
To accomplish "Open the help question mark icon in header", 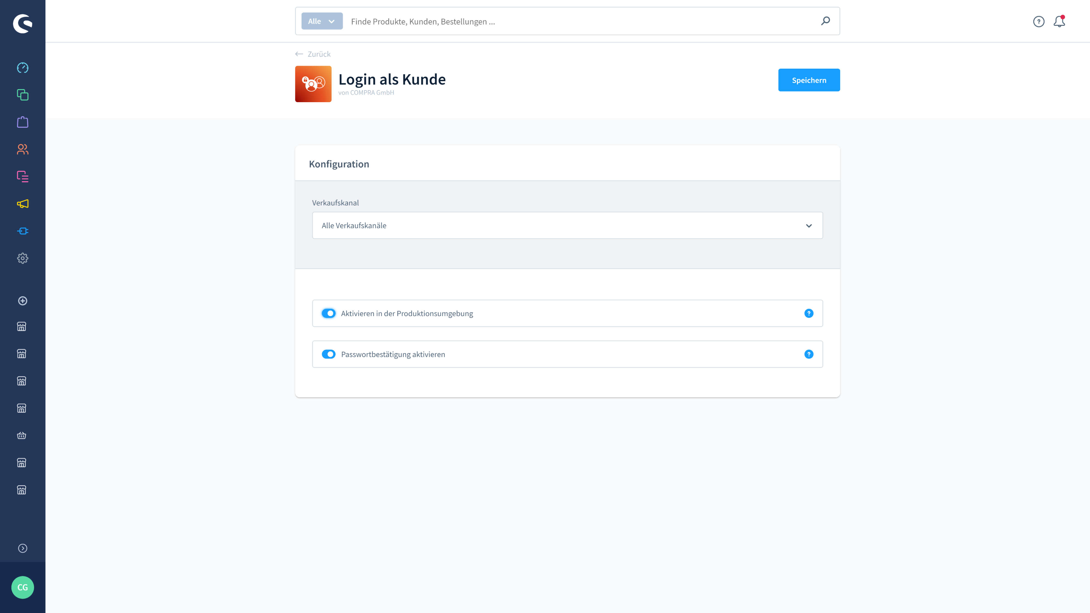I will click(x=1039, y=22).
